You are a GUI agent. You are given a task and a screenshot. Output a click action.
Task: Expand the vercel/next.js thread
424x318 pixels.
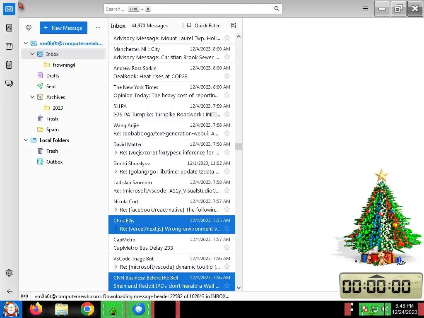(x=116, y=229)
